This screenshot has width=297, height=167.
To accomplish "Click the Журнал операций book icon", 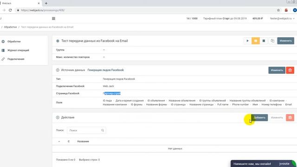I will click(x=3, y=50).
